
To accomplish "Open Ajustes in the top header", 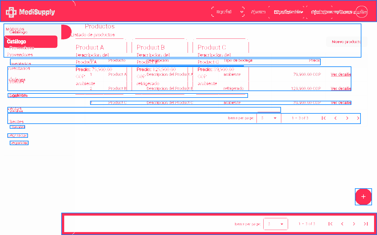I will pos(258,12).
